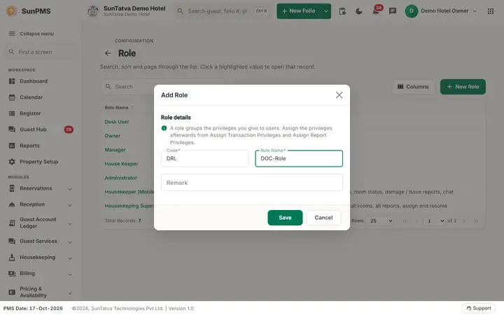This screenshot has width=504, height=315.
Task: Click the Remark input field
Action: tap(252, 183)
